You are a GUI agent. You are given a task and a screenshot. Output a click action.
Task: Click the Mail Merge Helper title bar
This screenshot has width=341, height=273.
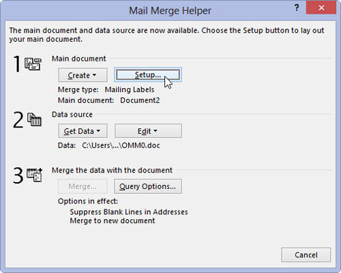[170, 11]
